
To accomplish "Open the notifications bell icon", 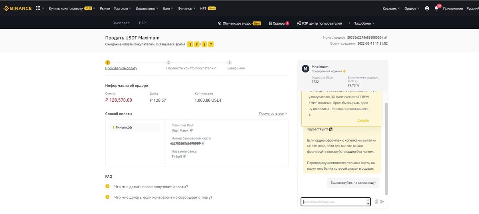I will coord(437,8).
